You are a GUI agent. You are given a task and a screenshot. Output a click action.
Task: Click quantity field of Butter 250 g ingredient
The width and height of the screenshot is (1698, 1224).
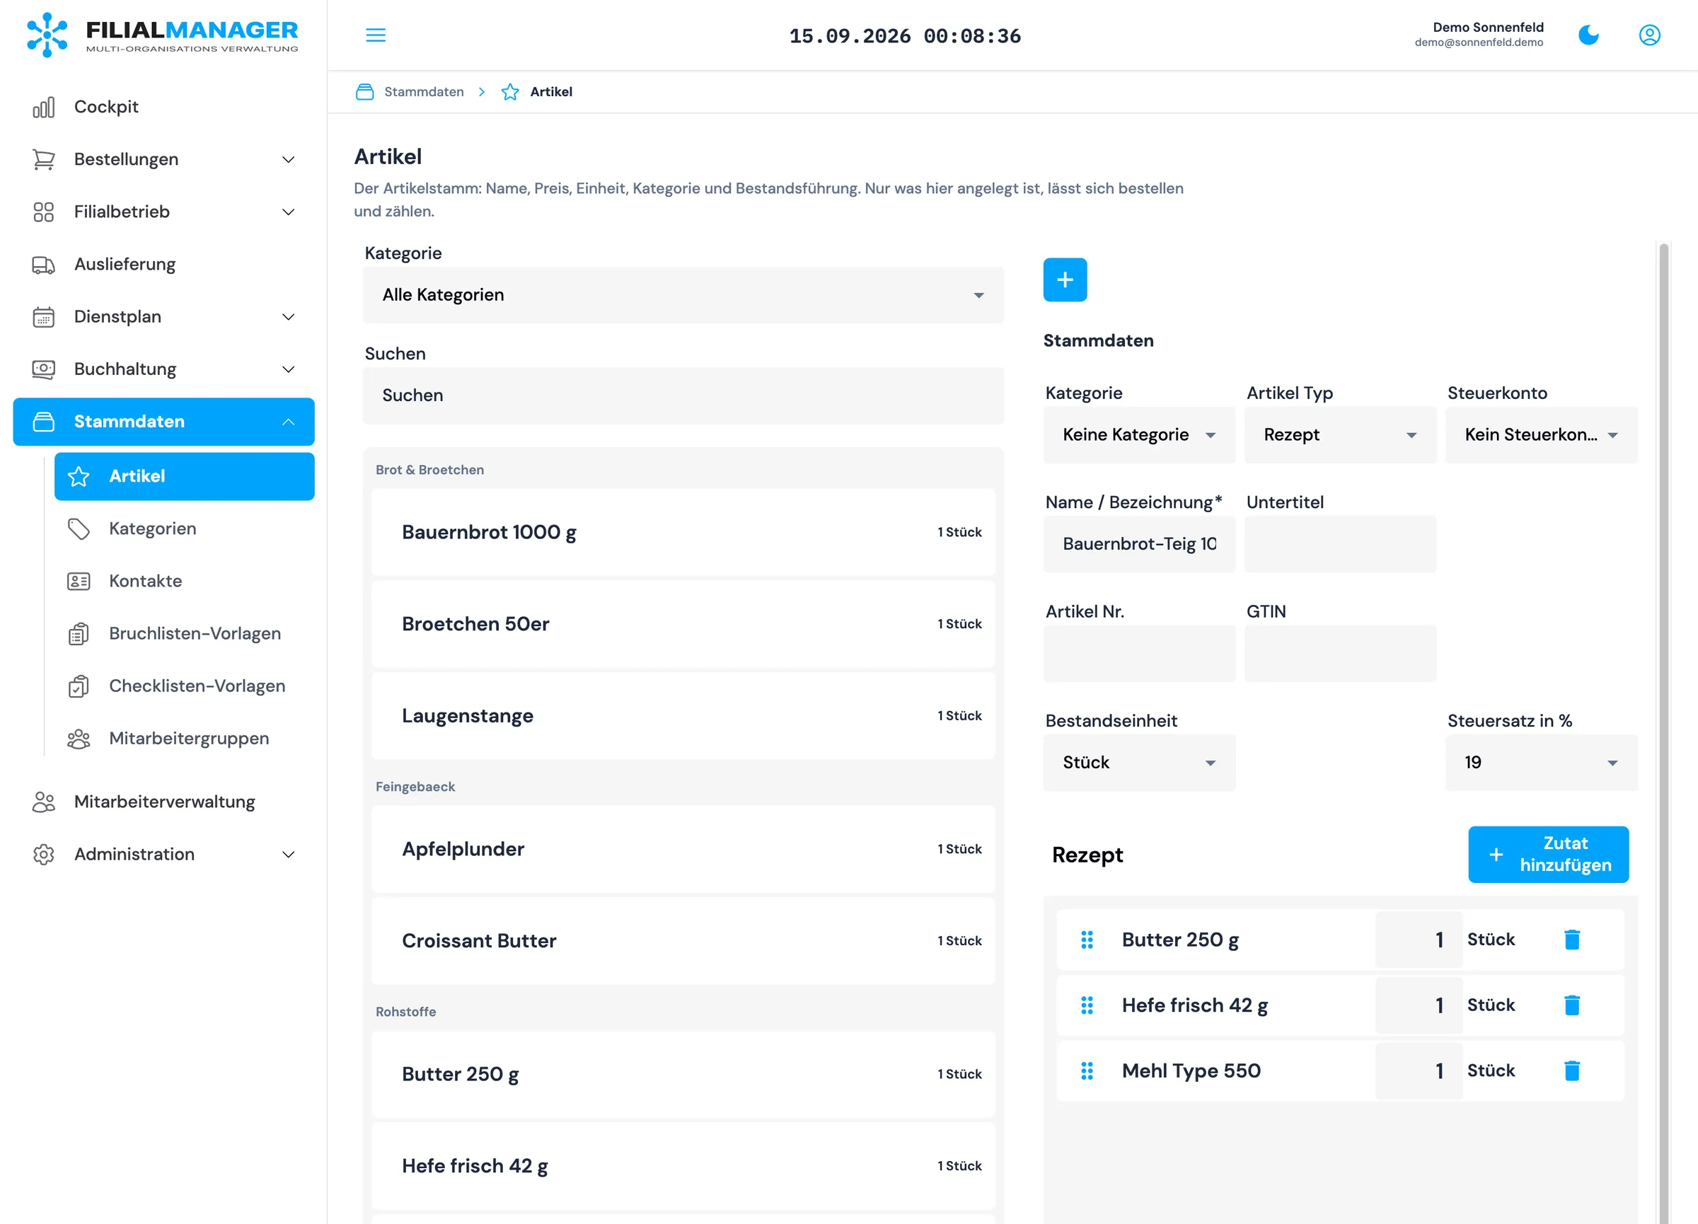coord(1418,940)
